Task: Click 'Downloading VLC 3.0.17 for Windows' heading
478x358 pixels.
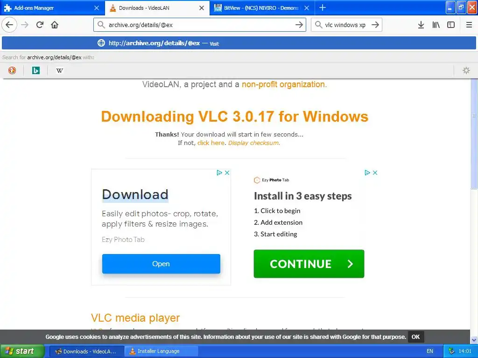Action: click(235, 117)
